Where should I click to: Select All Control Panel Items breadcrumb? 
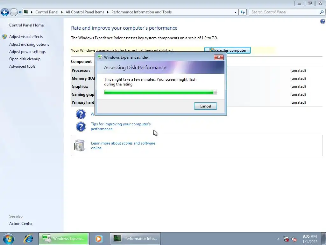85,12
